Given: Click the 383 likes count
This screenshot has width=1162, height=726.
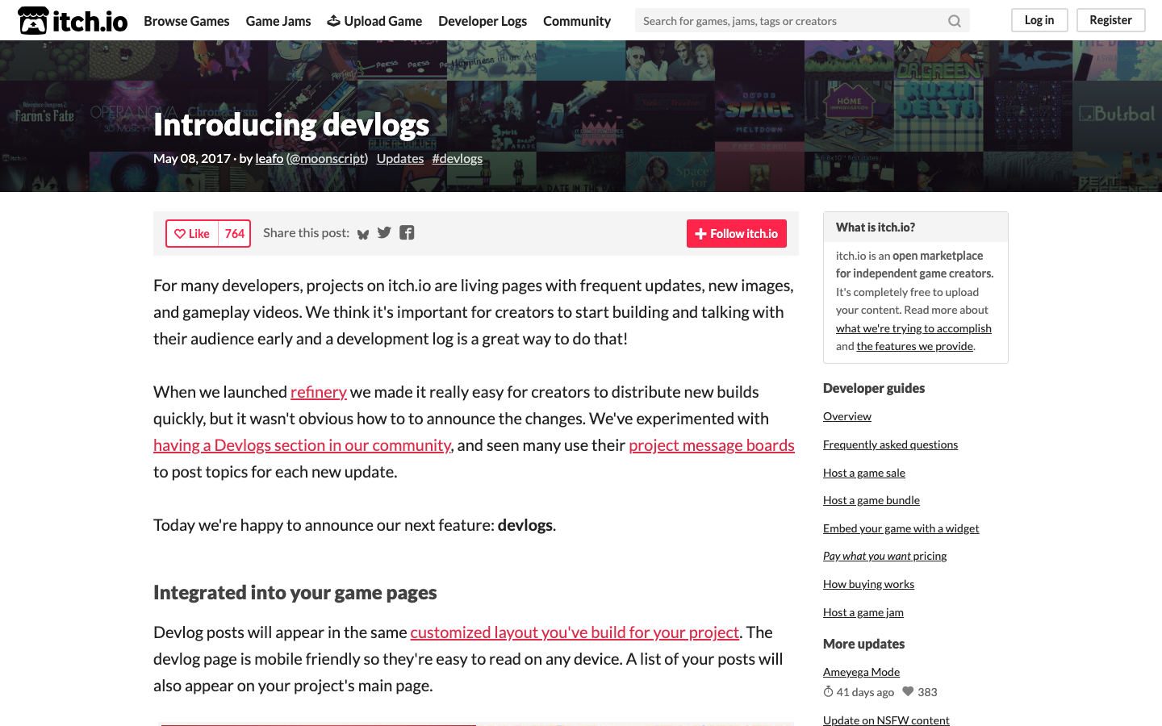Looking at the screenshot, I should coord(920,692).
